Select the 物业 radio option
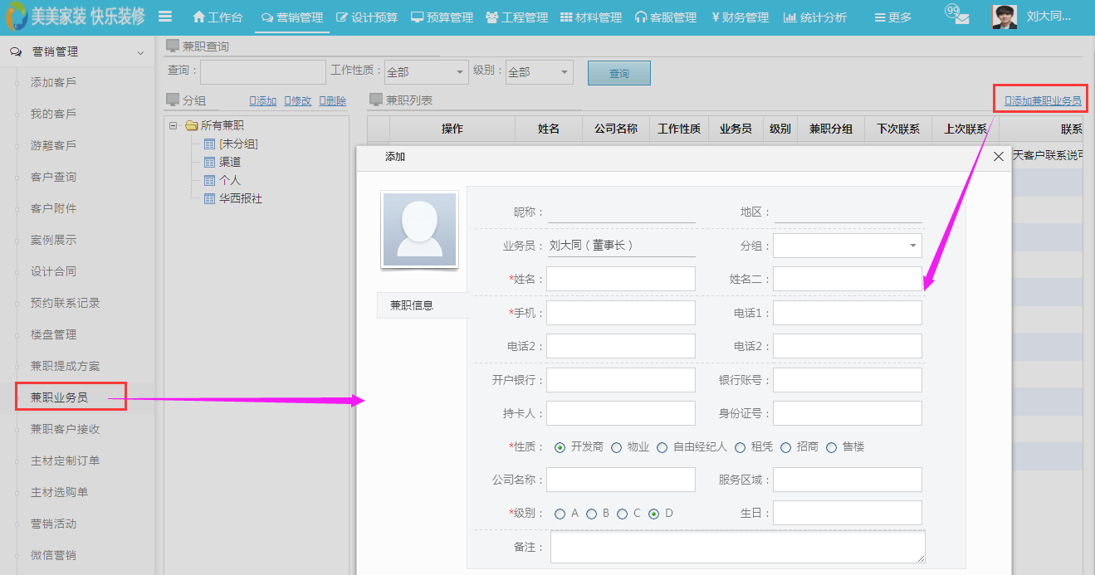 pos(616,447)
